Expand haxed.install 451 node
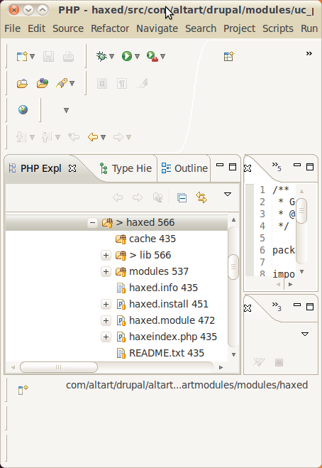The width and height of the screenshot is (322, 468). (x=106, y=304)
